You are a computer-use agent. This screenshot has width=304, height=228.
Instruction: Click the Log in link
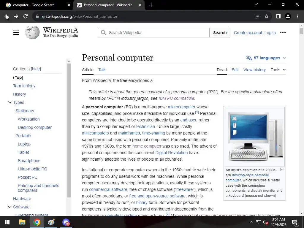pos(270,33)
